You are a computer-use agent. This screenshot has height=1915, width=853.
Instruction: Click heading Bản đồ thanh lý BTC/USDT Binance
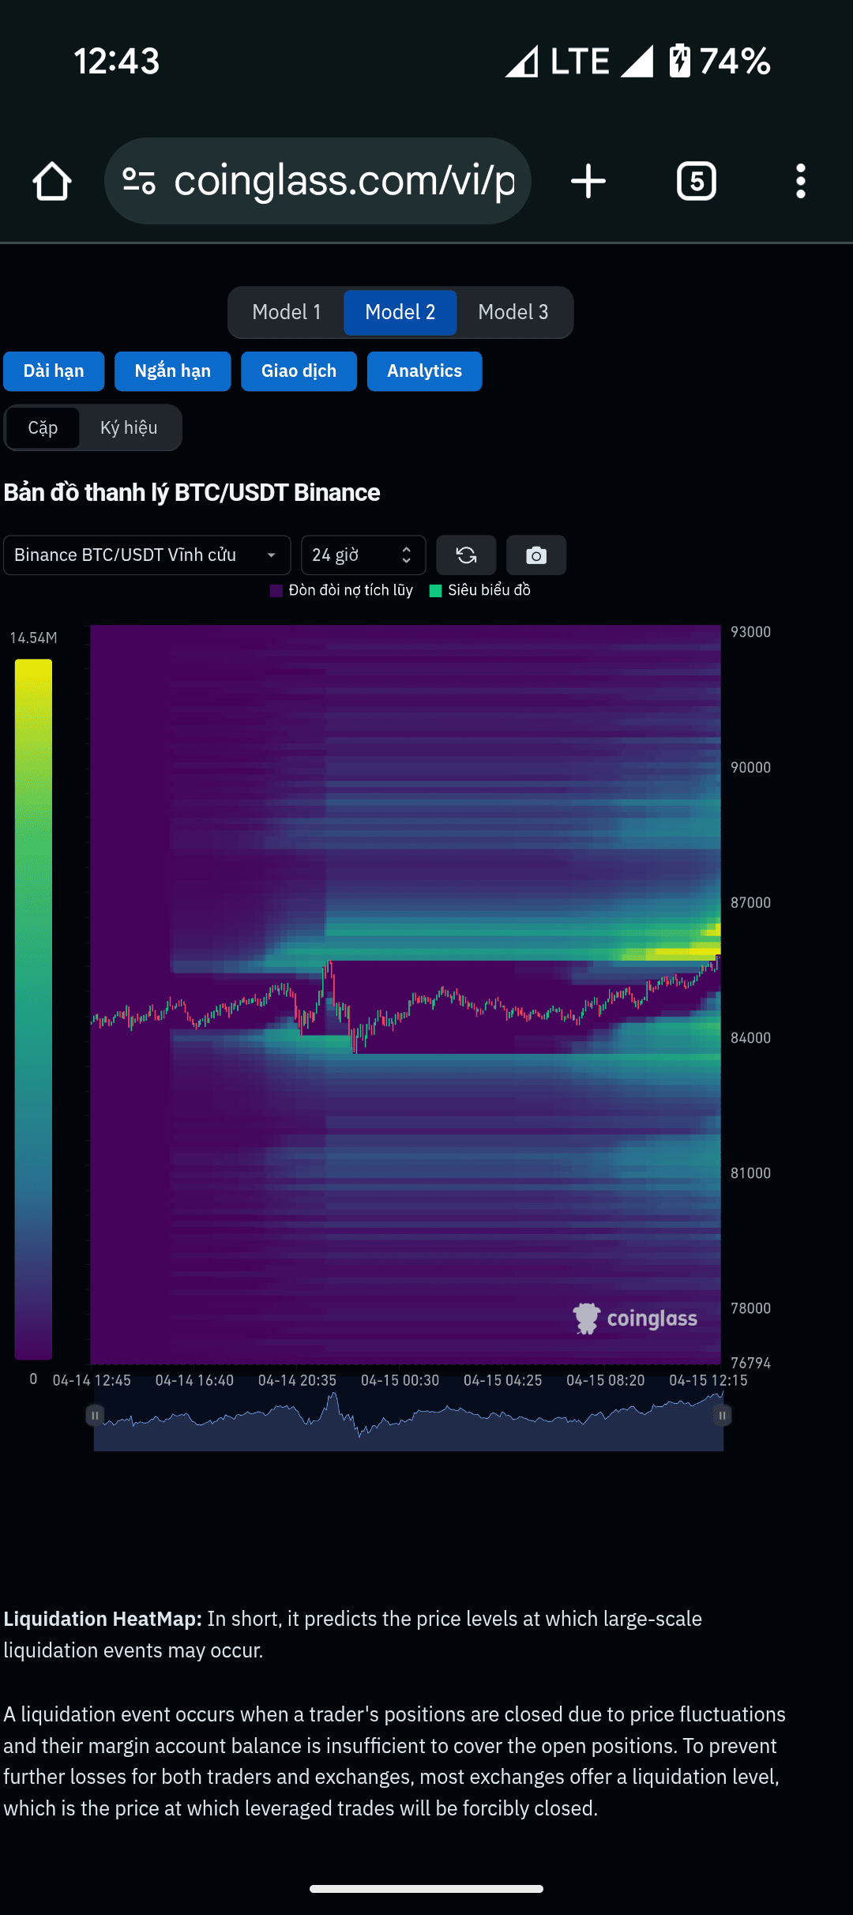tap(192, 492)
